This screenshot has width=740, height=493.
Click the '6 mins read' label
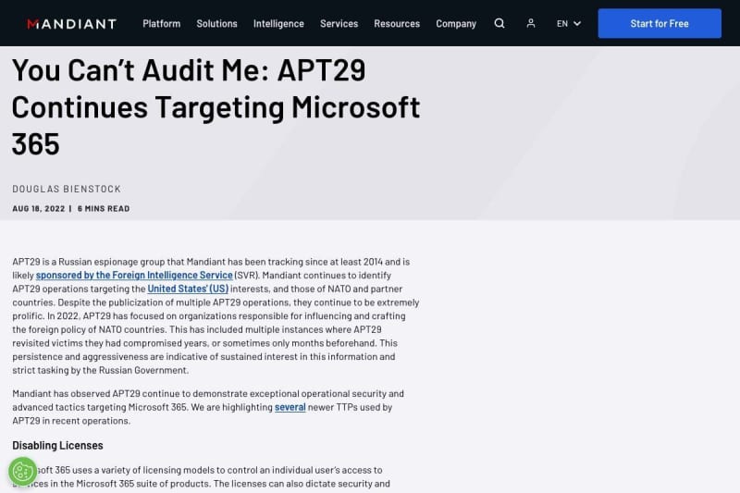point(104,208)
